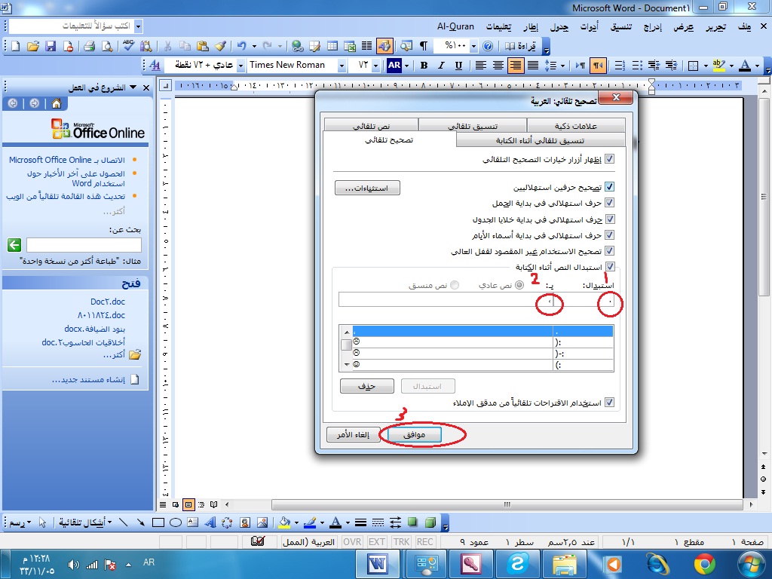Switch to the 'نص تلقائي' tab
The width and height of the screenshot is (772, 579).
[371, 126]
